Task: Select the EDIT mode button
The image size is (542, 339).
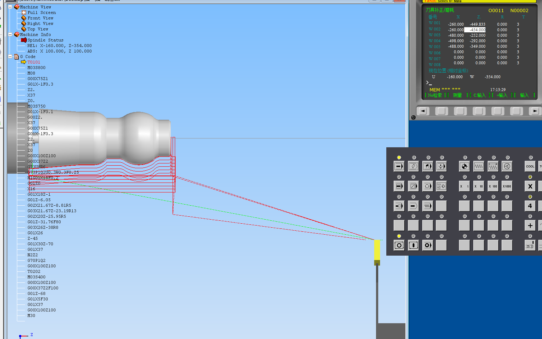Action: coord(413,166)
